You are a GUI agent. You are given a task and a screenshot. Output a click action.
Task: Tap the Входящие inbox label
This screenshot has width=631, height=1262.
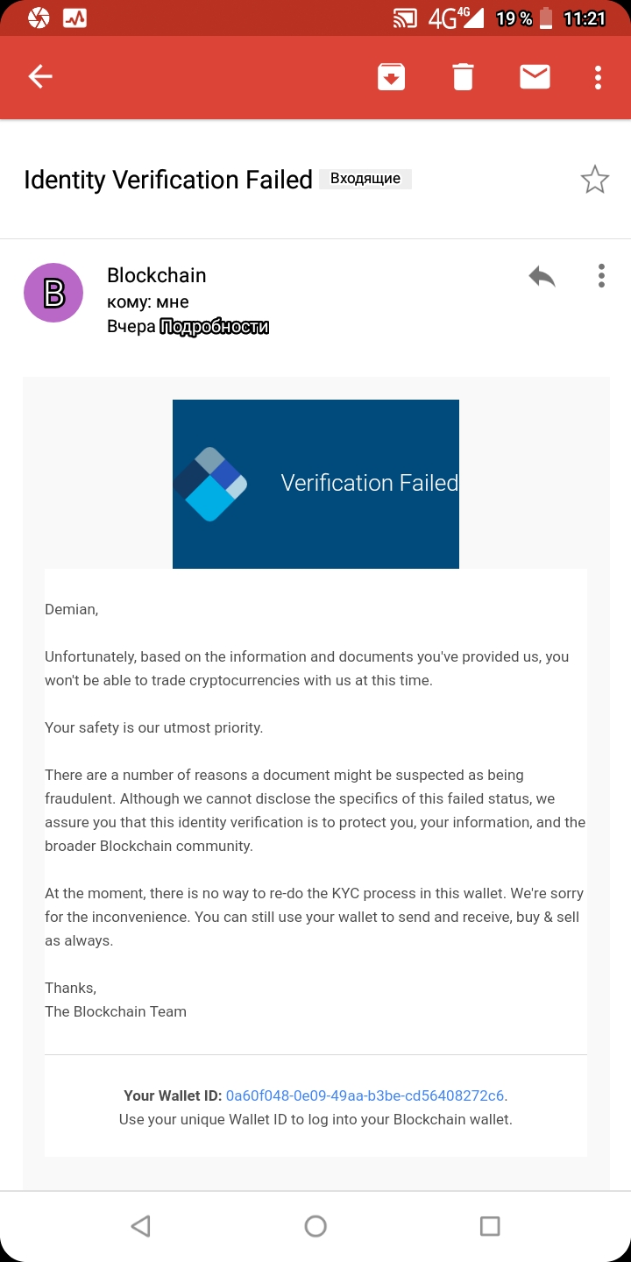pyautogui.click(x=365, y=179)
